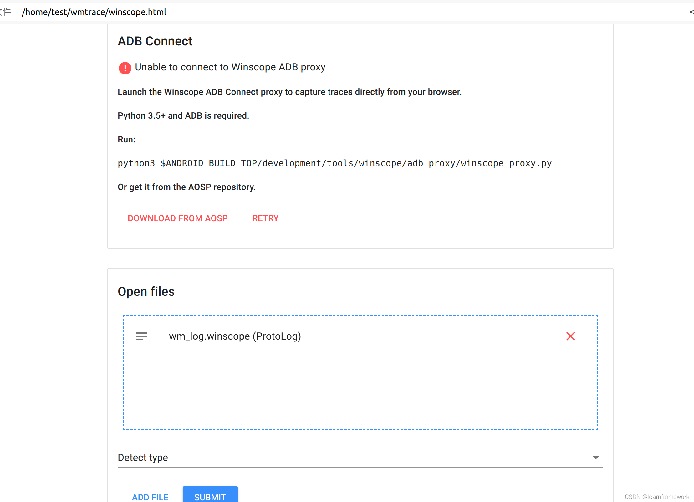Click the Open files heading
Viewport: 694px width, 502px height.
[x=146, y=291]
